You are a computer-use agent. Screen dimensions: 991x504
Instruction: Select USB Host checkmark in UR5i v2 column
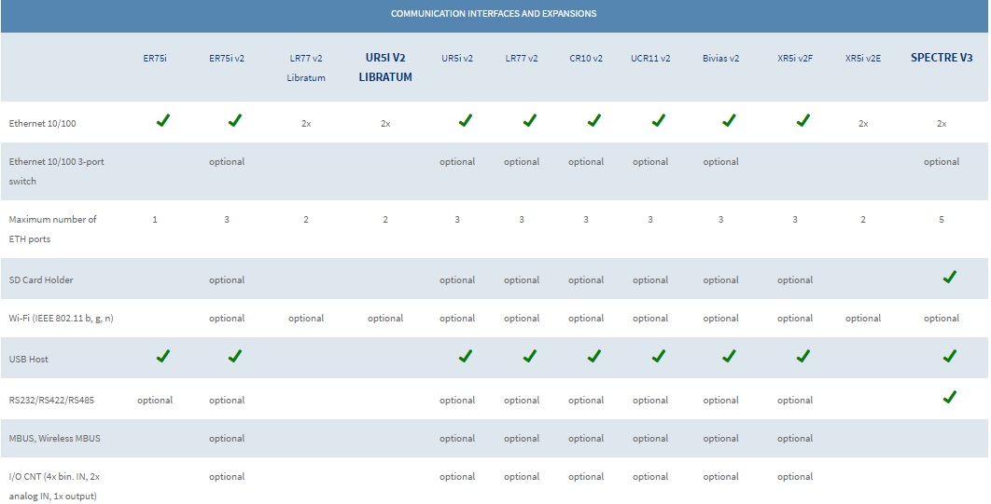(x=465, y=356)
